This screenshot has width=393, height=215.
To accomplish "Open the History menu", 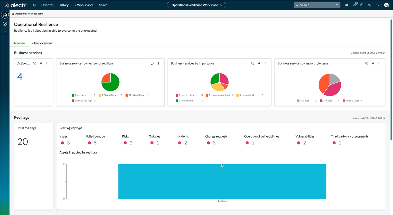I will point(63,5).
